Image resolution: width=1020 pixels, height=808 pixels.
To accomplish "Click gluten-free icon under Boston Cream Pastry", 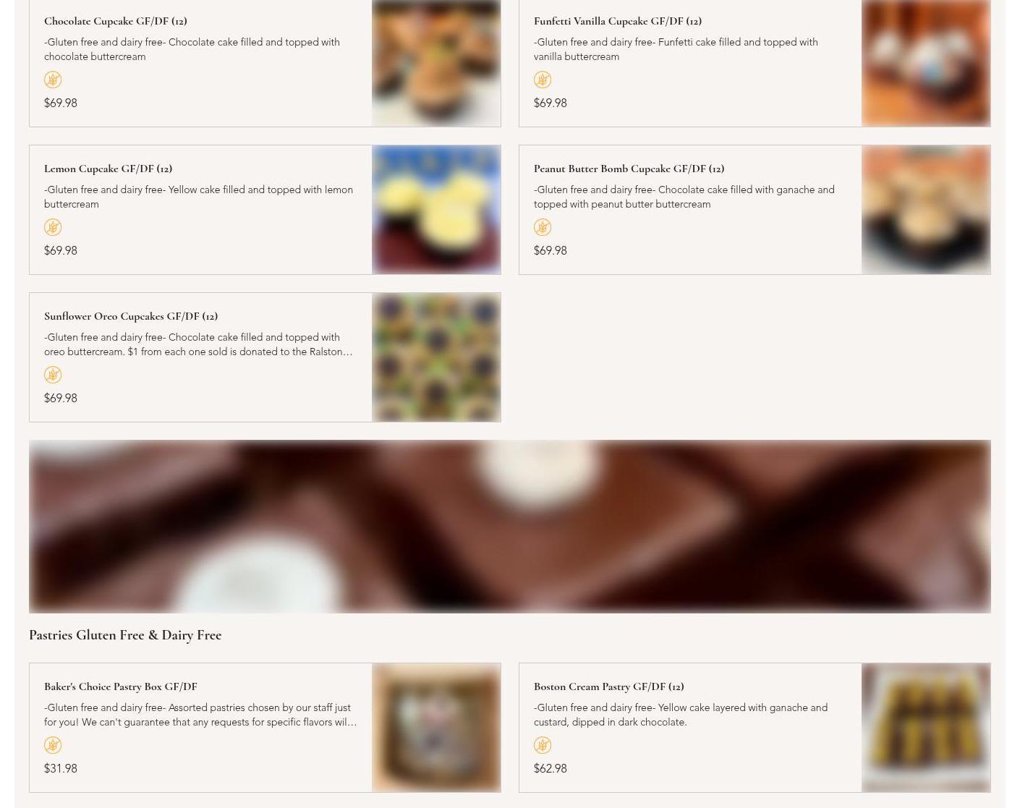I will (x=543, y=745).
